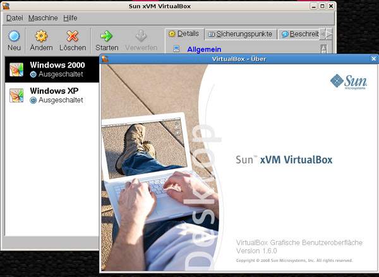Start the VM with the Starten arrow
The width and height of the screenshot is (379, 277).
click(x=107, y=37)
